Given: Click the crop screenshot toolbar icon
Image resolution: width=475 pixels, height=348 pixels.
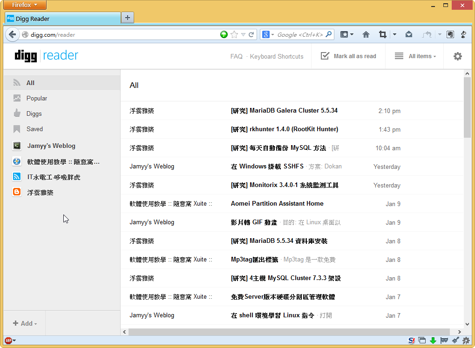Looking at the screenshot, I should point(383,34).
